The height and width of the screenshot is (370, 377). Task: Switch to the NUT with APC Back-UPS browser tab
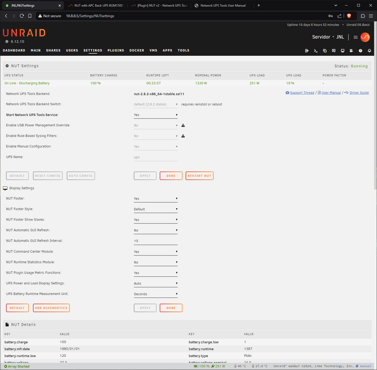click(x=96, y=5)
